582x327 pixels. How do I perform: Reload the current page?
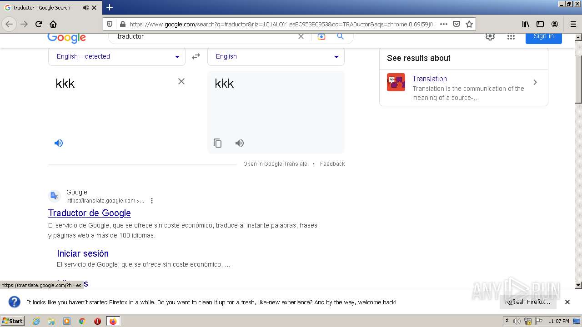[39, 24]
